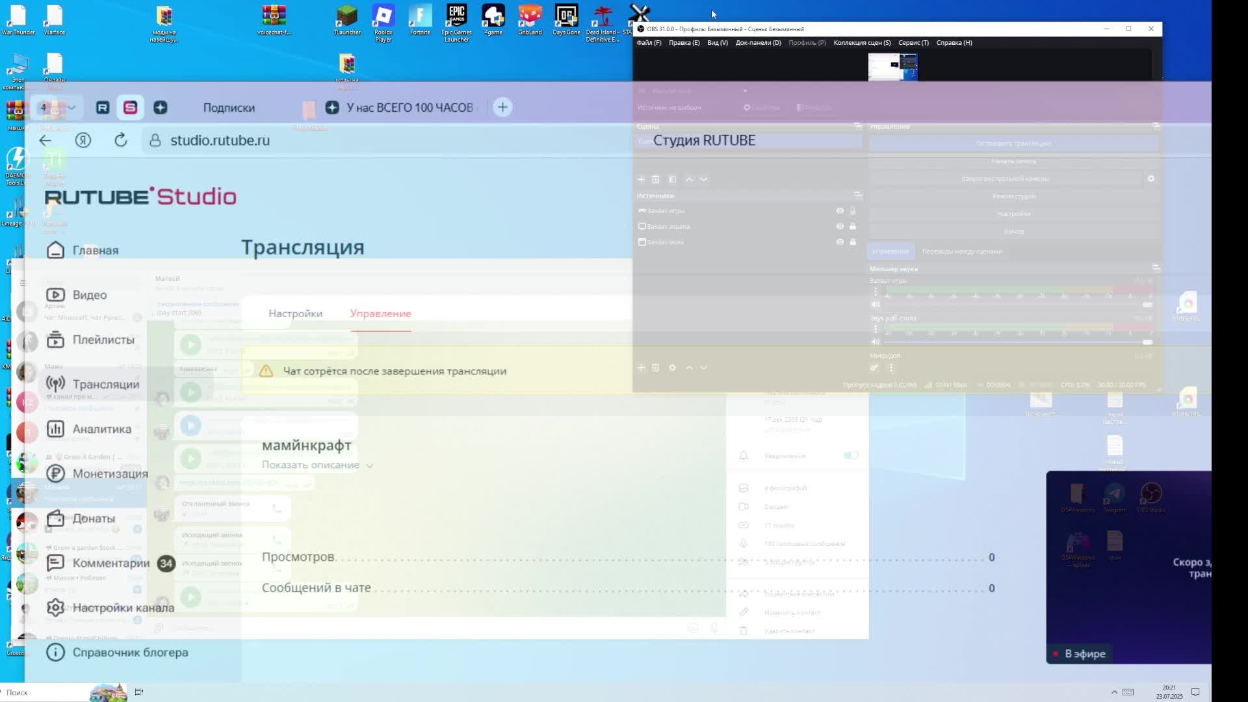Hide the Захват экрана source via eye
Image resolution: width=1248 pixels, height=702 pixels.
pyautogui.click(x=840, y=226)
